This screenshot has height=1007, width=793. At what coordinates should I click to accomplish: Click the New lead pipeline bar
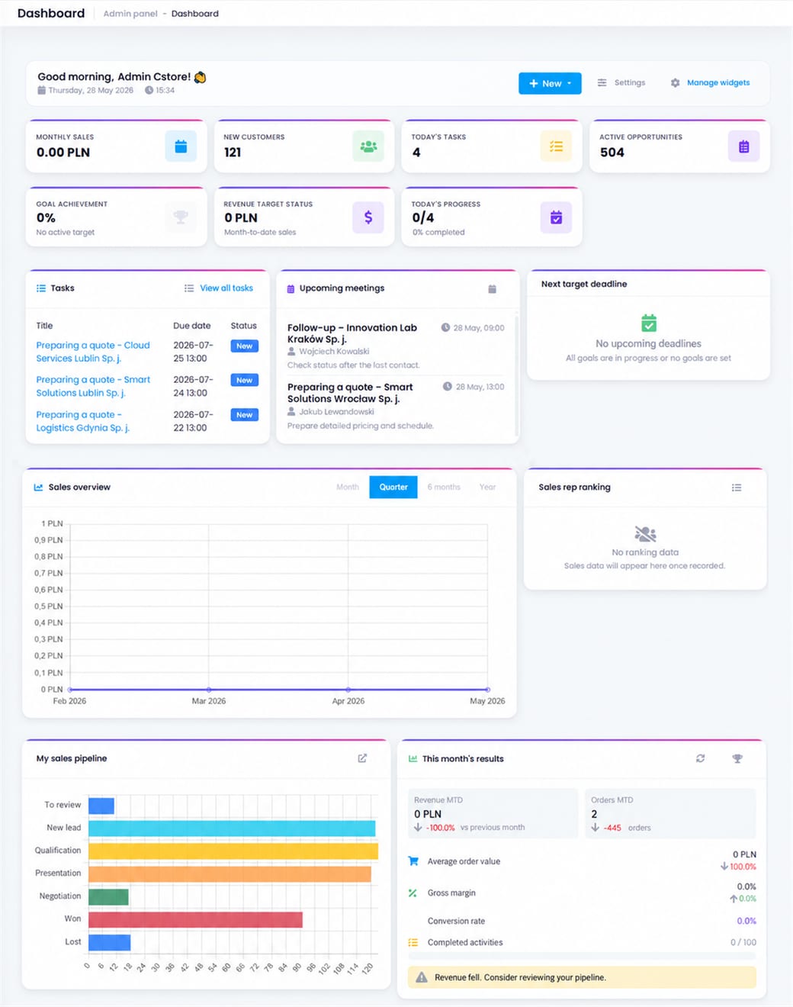click(232, 828)
